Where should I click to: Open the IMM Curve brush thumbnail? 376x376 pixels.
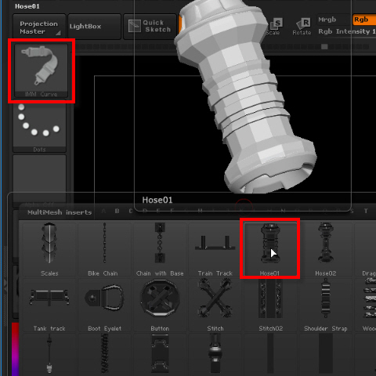tap(41, 70)
